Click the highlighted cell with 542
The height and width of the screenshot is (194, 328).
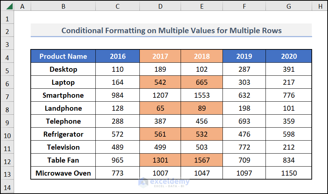pyautogui.click(x=160, y=82)
